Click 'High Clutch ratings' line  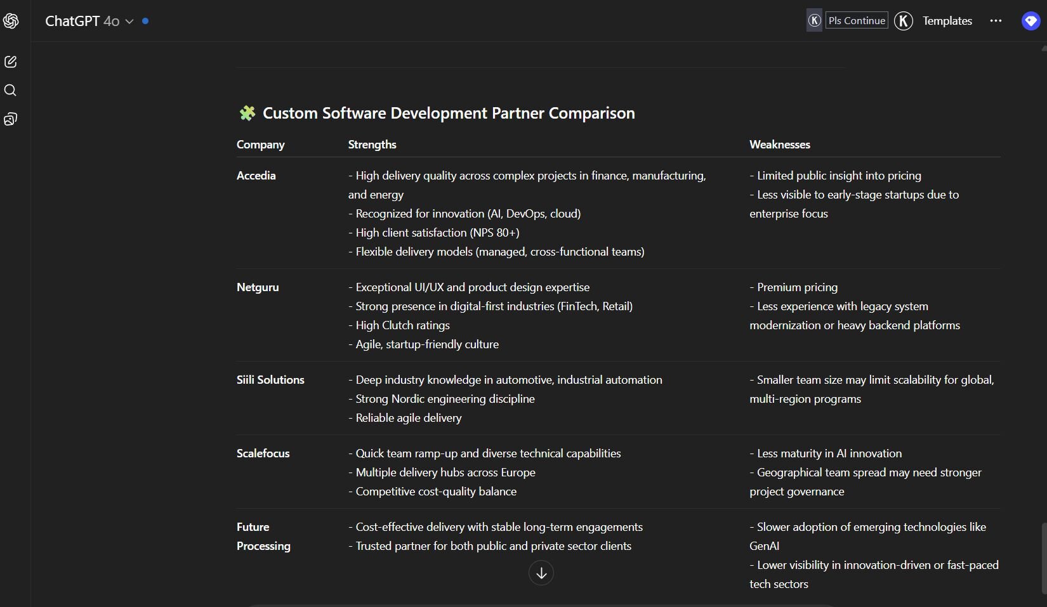click(399, 325)
